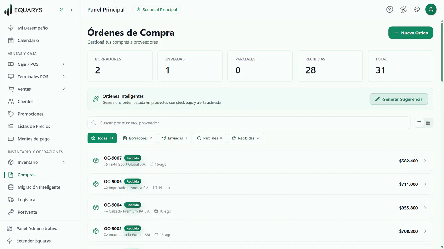Open the theme palette icon

coord(417,9)
